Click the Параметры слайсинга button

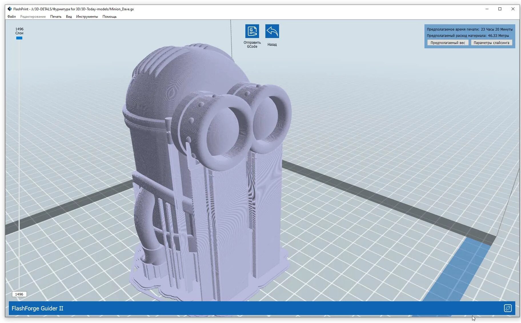[x=491, y=43]
